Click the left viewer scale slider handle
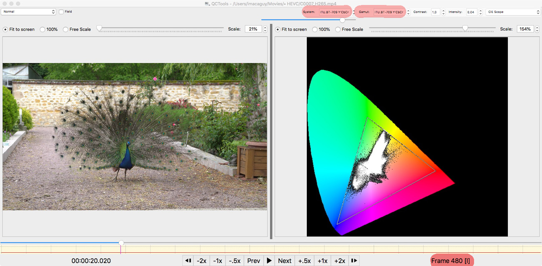The width and height of the screenshot is (542, 266). [x=99, y=28]
